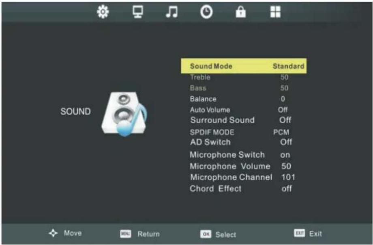Click the Chord Effect label
The width and height of the screenshot is (373, 245).
click(216, 189)
